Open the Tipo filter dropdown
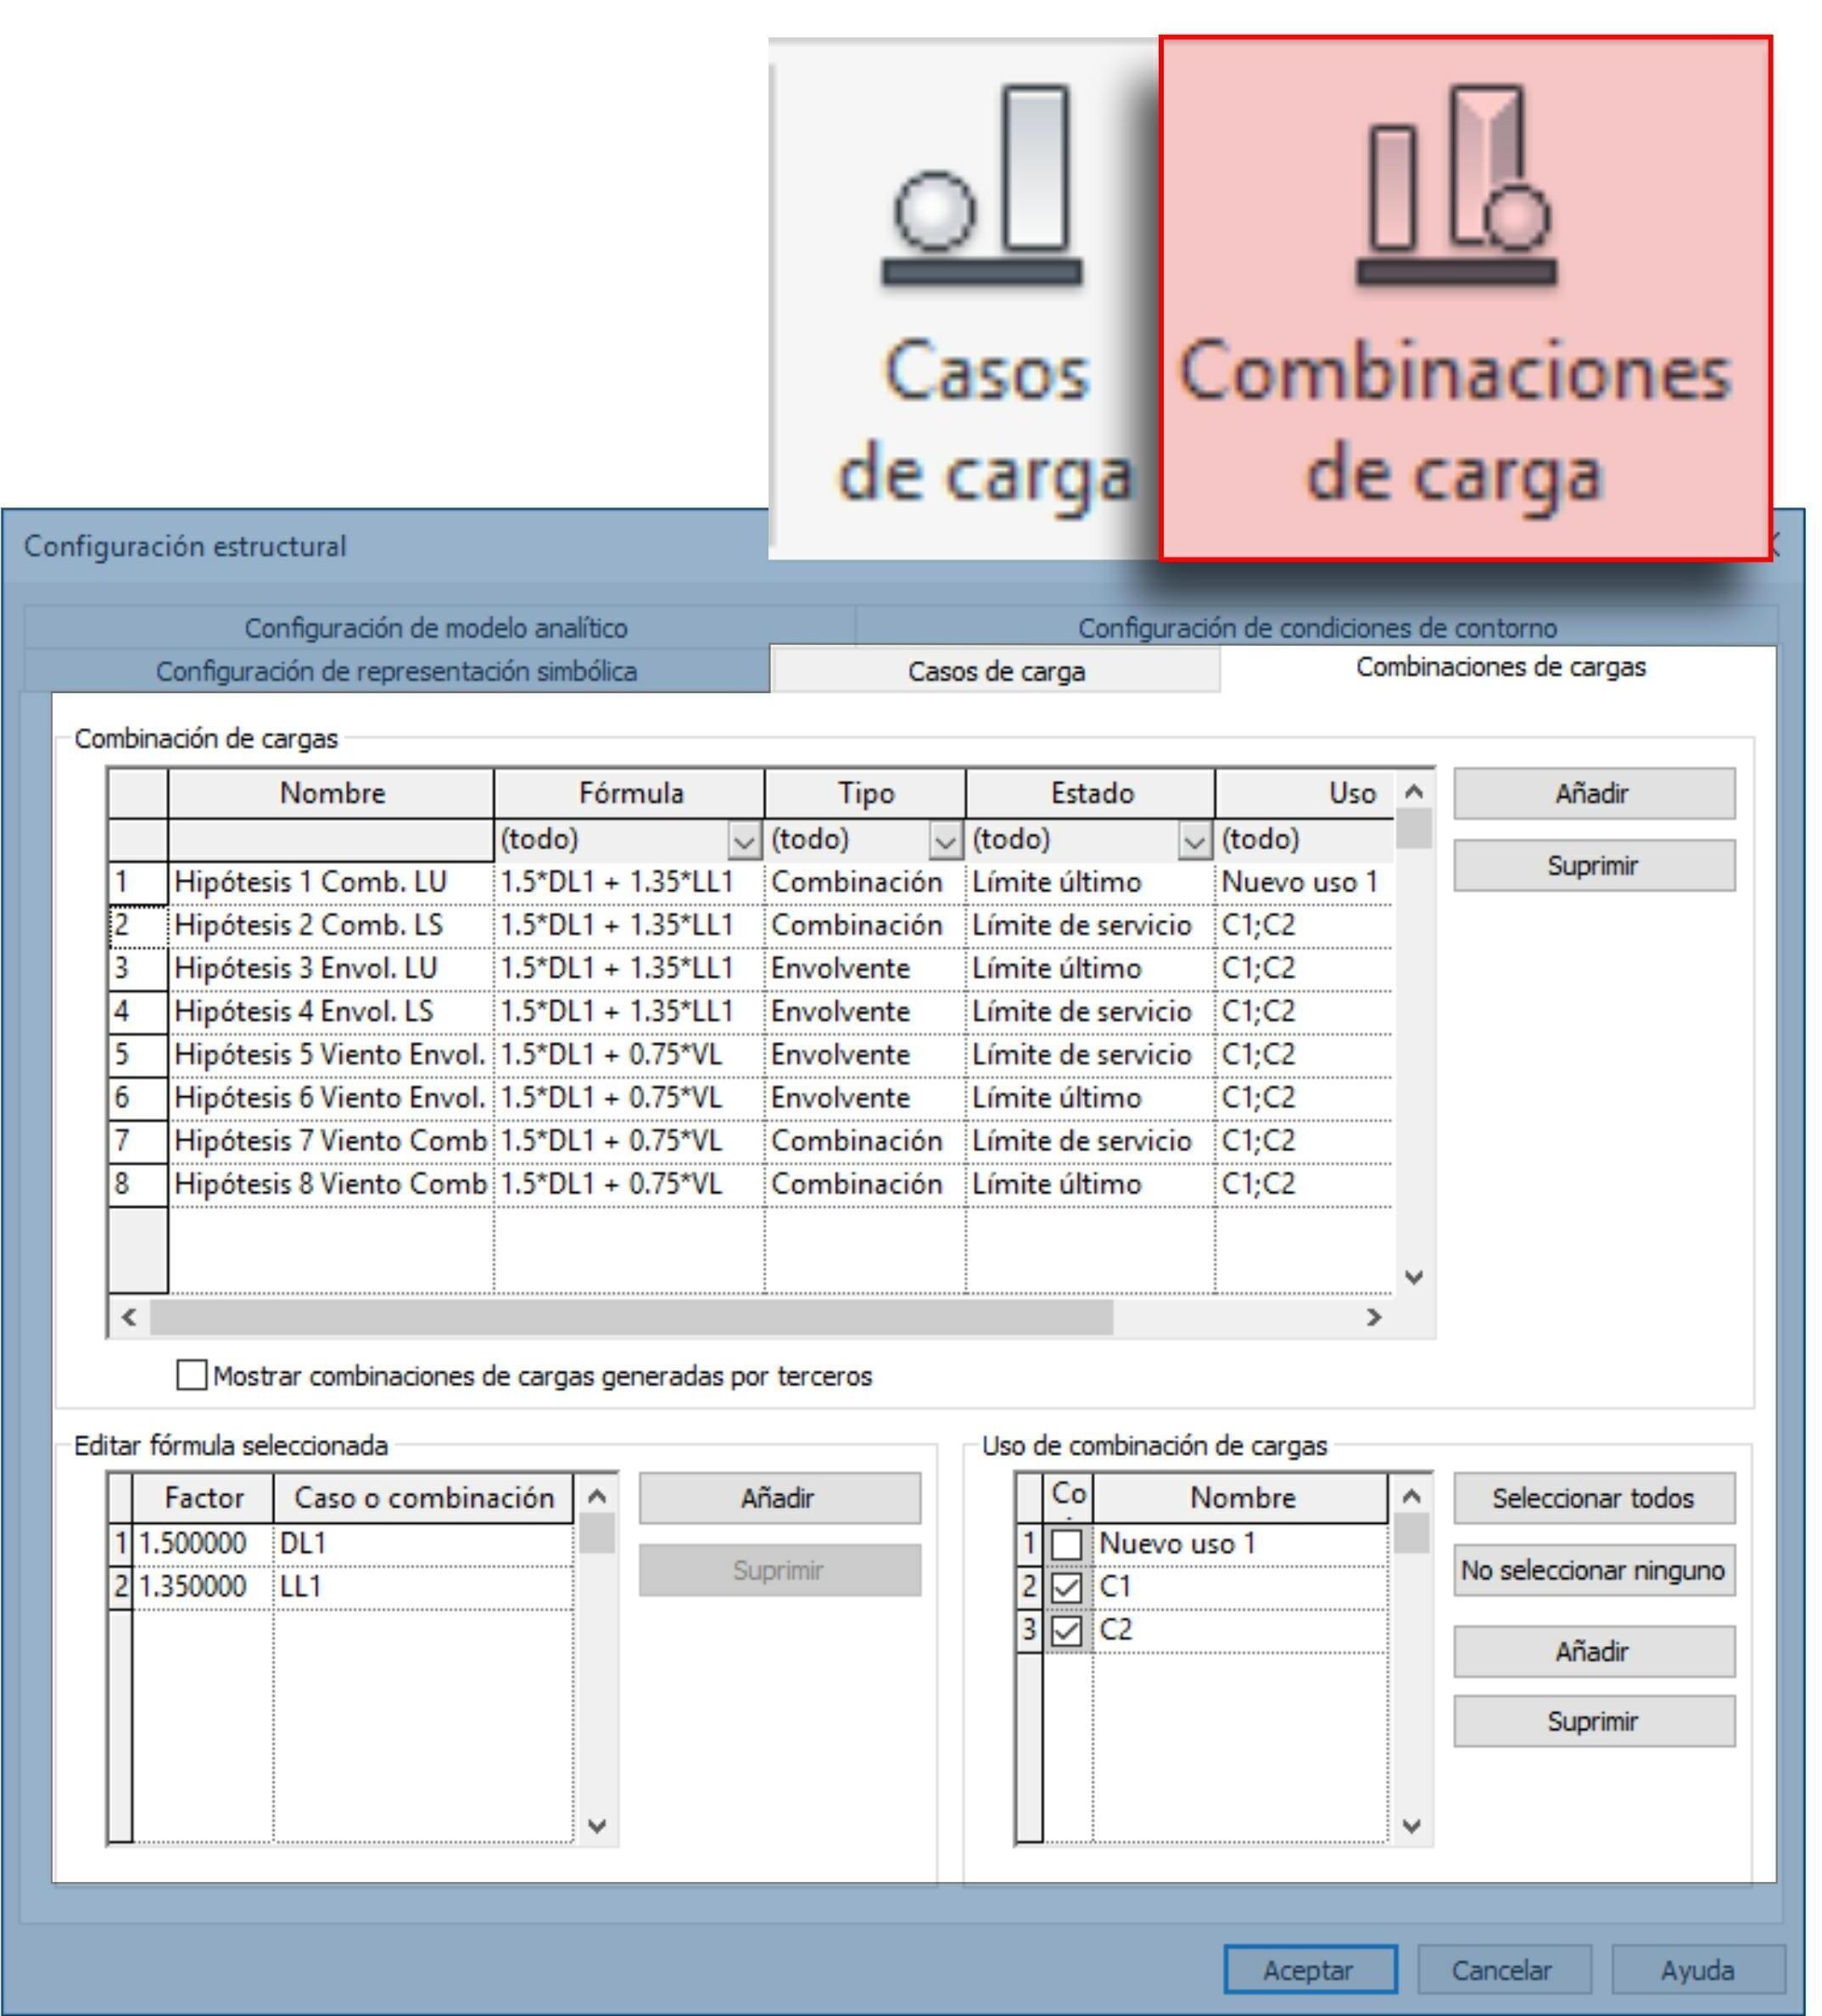 pos(946,841)
